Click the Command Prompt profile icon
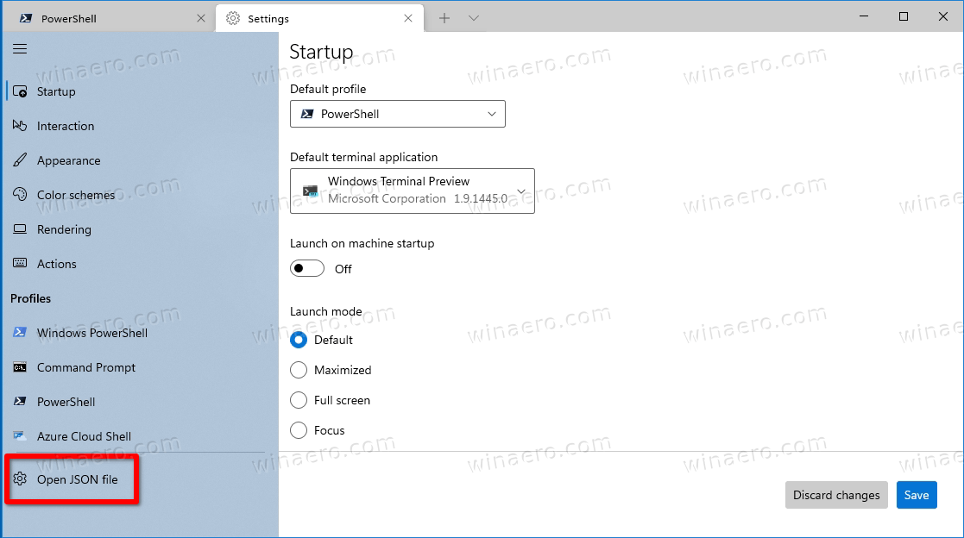 tap(19, 367)
